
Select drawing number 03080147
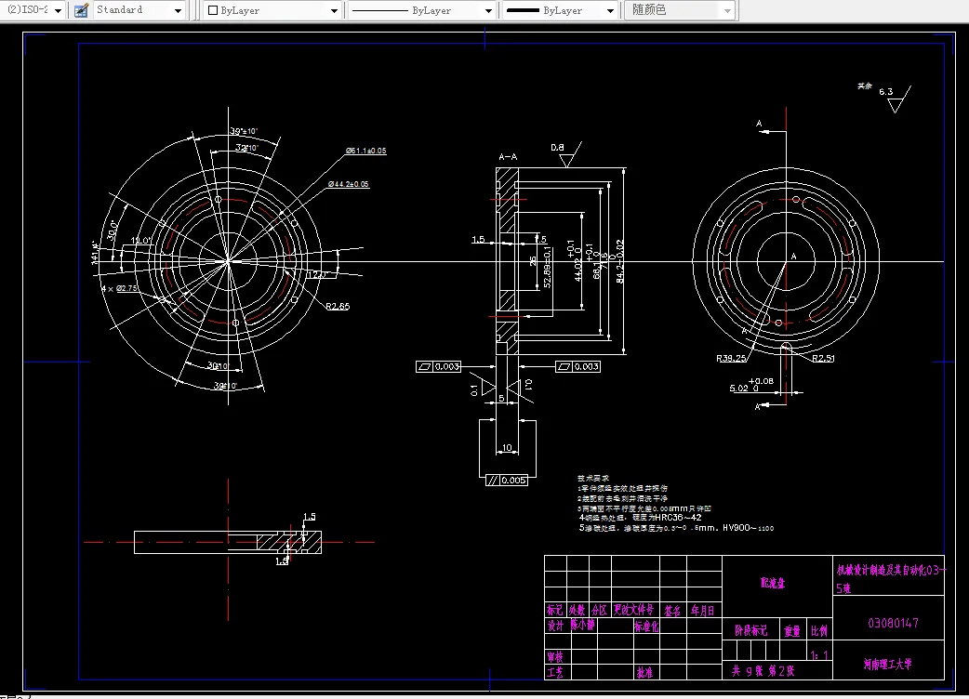click(x=893, y=623)
